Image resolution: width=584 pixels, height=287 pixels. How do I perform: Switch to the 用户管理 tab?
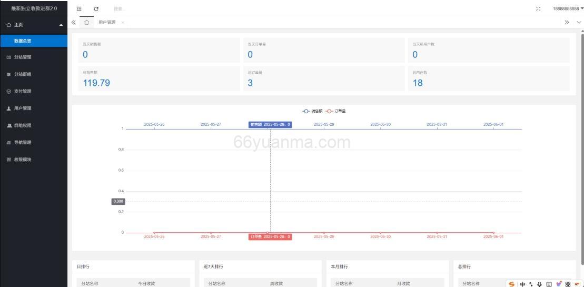[107, 22]
